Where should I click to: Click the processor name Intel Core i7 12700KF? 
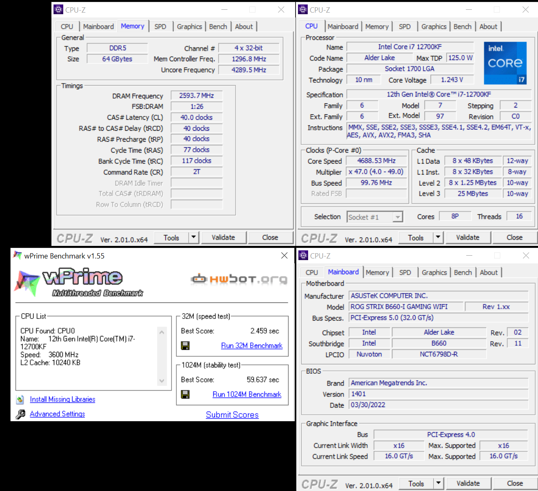tap(410, 47)
